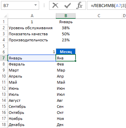Select row 18 header
This screenshot has height=128, width=126.
(4, 125)
